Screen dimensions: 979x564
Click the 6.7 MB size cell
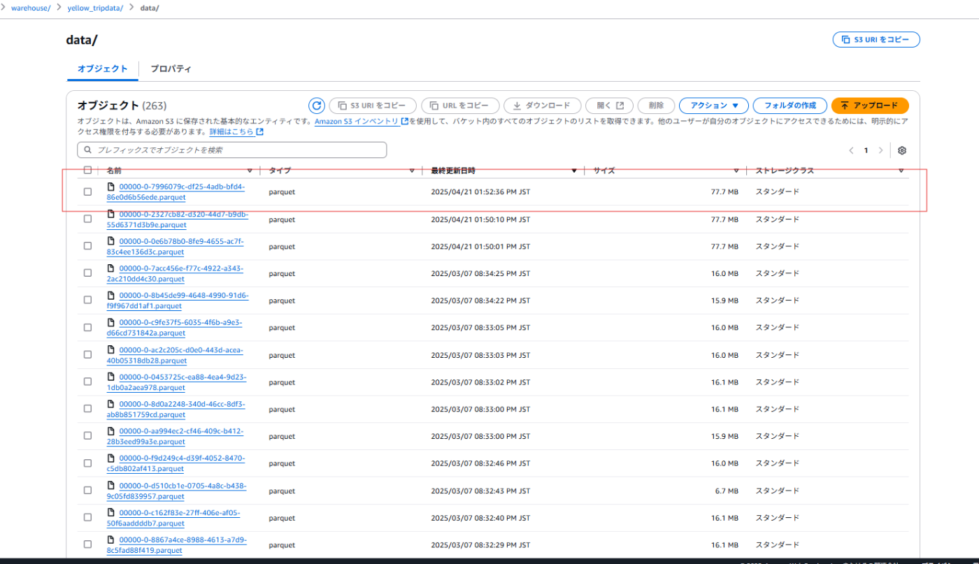pyautogui.click(x=728, y=491)
